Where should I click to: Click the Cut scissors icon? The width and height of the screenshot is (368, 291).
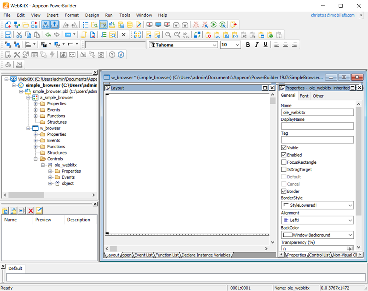pos(19,35)
